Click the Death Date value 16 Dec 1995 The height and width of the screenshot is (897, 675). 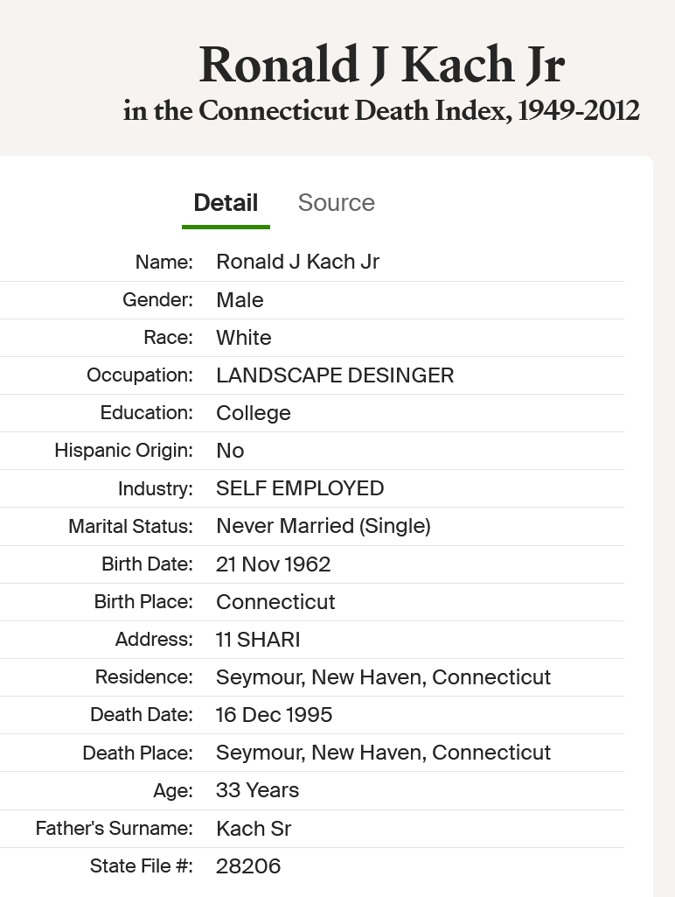click(274, 715)
